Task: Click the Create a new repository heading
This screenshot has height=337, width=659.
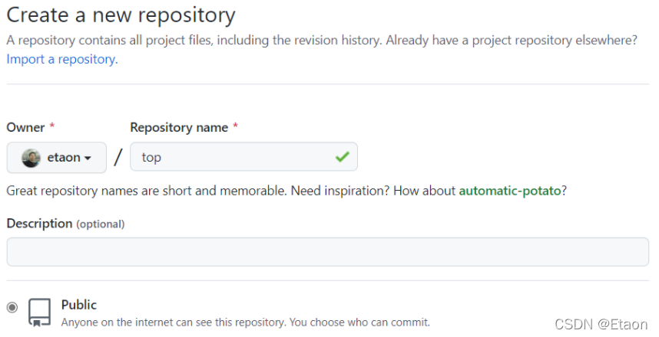Action: click(121, 15)
